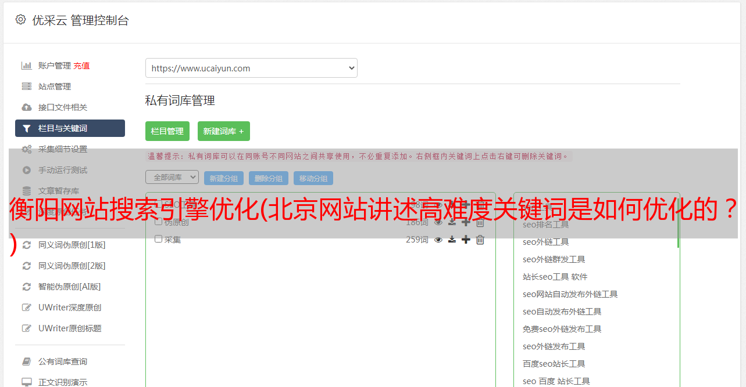
Task: Add keywords to 采集 library with plus icon
Action: coord(466,240)
